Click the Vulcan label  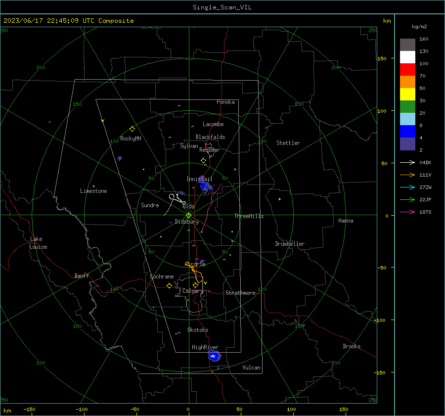251,368
